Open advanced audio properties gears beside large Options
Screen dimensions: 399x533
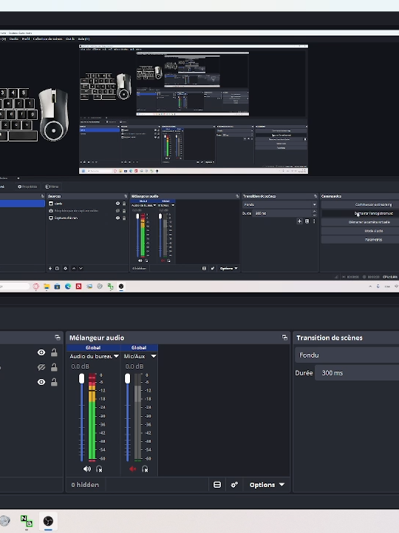(234, 485)
